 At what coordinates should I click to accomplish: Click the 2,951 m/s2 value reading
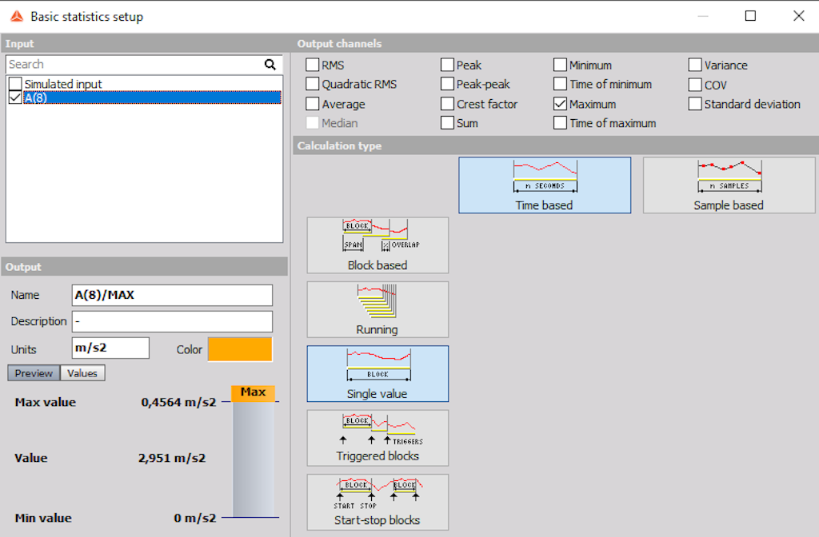coord(171,458)
